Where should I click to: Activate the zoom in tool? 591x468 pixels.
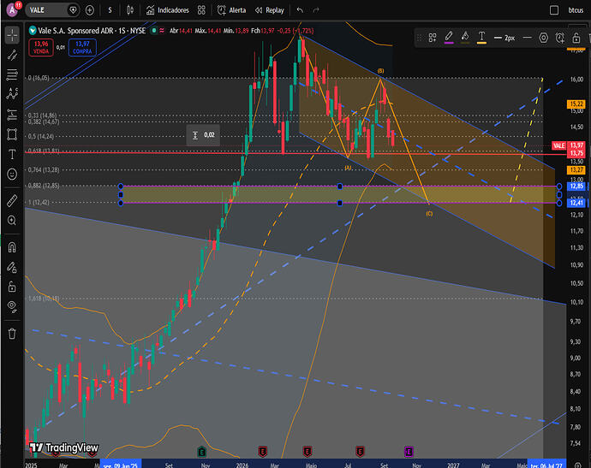(12, 220)
